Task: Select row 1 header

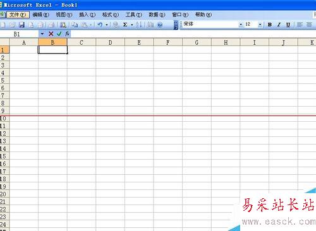Action: [x=4, y=50]
